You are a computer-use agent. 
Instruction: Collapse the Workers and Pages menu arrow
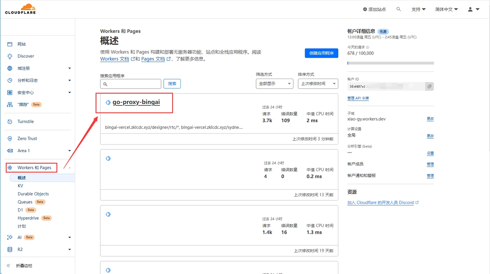pos(70,168)
